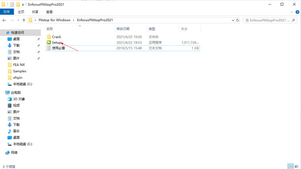Image resolution: width=301 pixels, height=169 pixels.
Task: Click the 3 个项目 status bar text
Action: [x=9, y=167]
